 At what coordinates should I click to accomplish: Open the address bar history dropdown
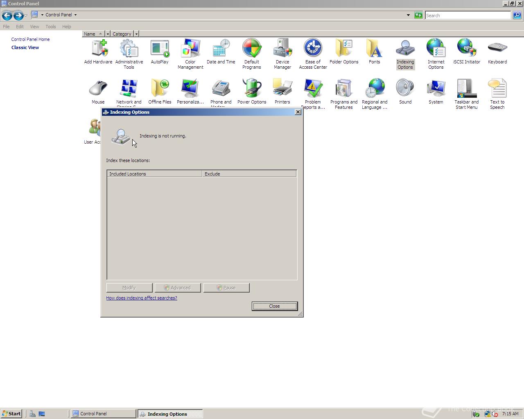pos(408,15)
